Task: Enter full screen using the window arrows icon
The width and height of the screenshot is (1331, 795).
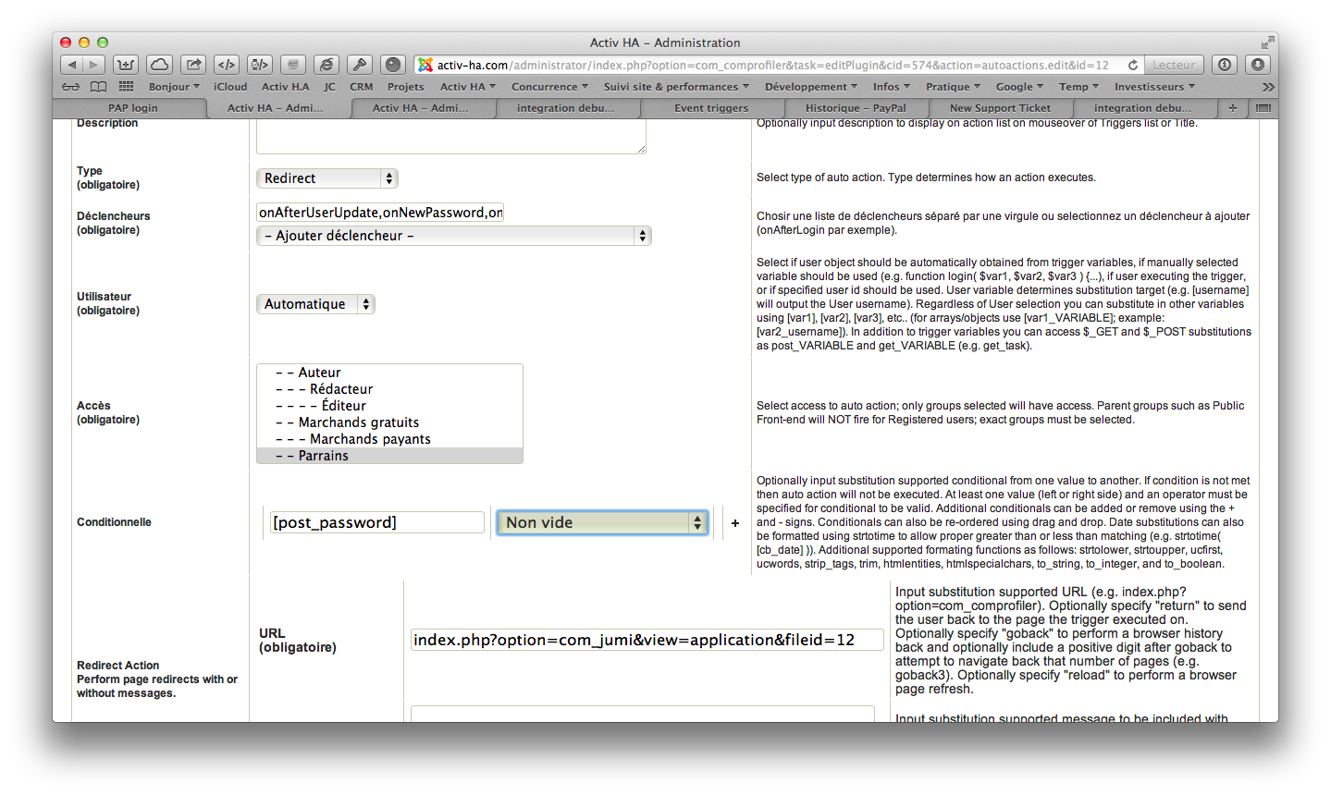Action: point(1266,43)
